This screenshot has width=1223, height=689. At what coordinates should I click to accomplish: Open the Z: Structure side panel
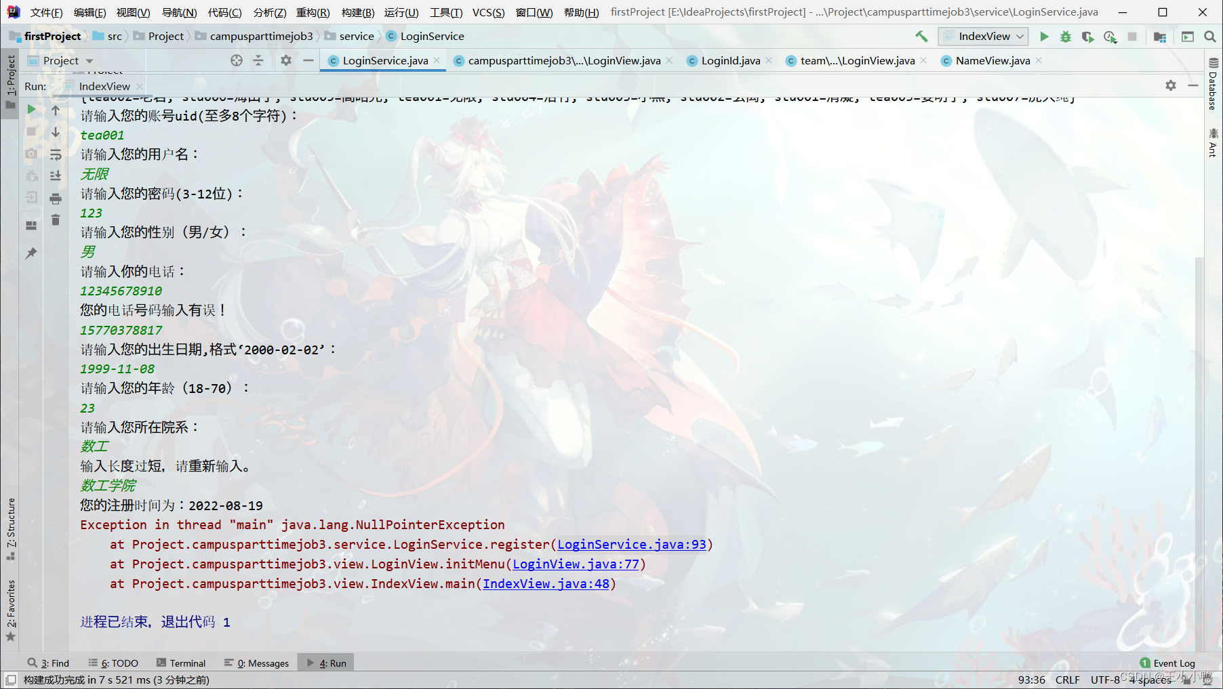click(10, 529)
